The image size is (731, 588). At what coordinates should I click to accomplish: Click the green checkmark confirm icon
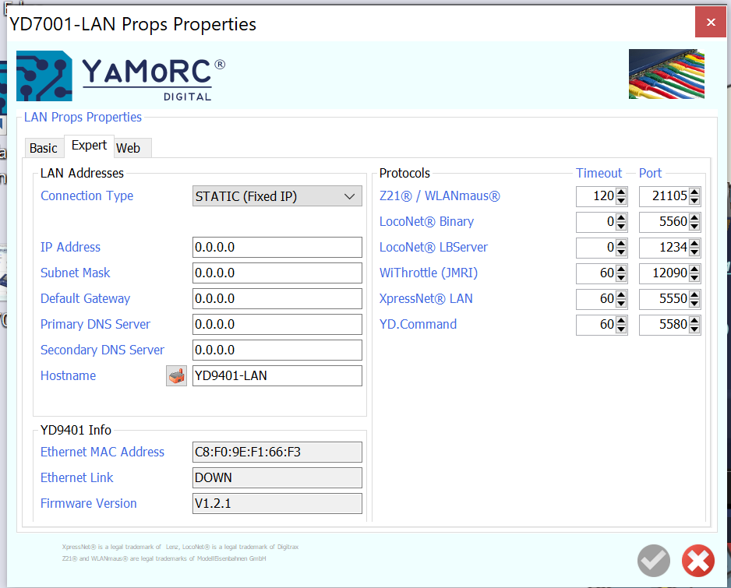[x=654, y=560]
